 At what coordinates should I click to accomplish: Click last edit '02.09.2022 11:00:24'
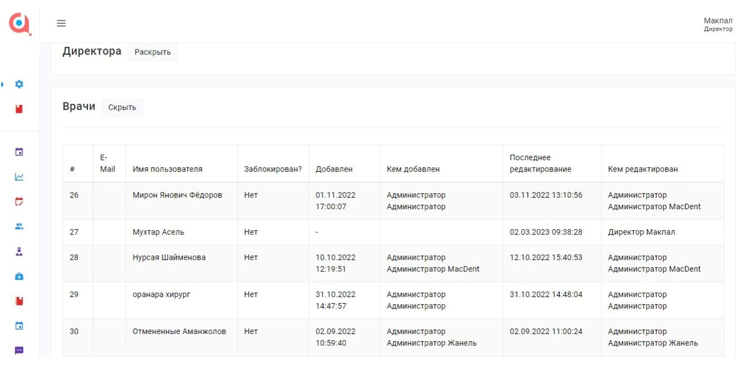[546, 332]
